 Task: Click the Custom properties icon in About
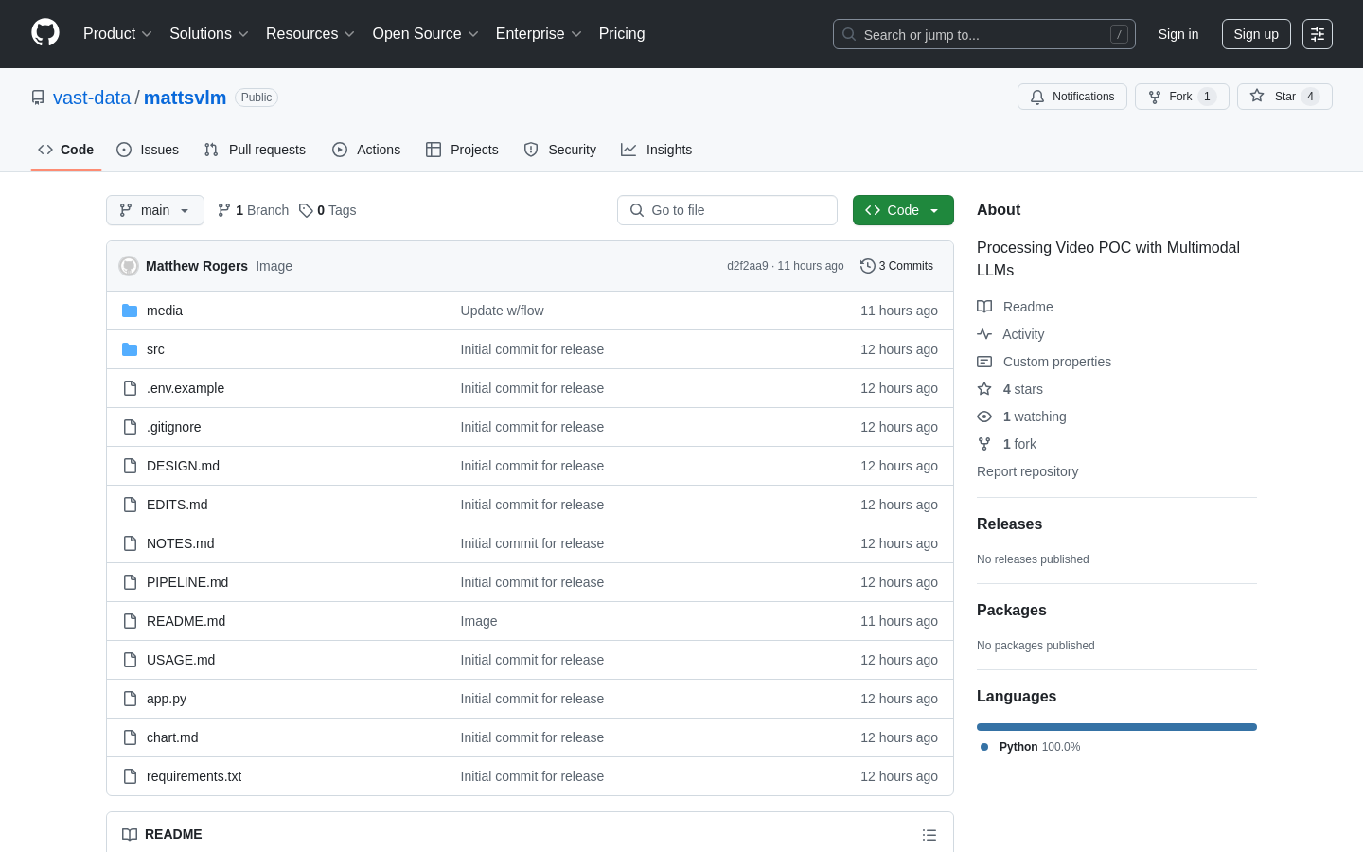[x=984, y=362]
